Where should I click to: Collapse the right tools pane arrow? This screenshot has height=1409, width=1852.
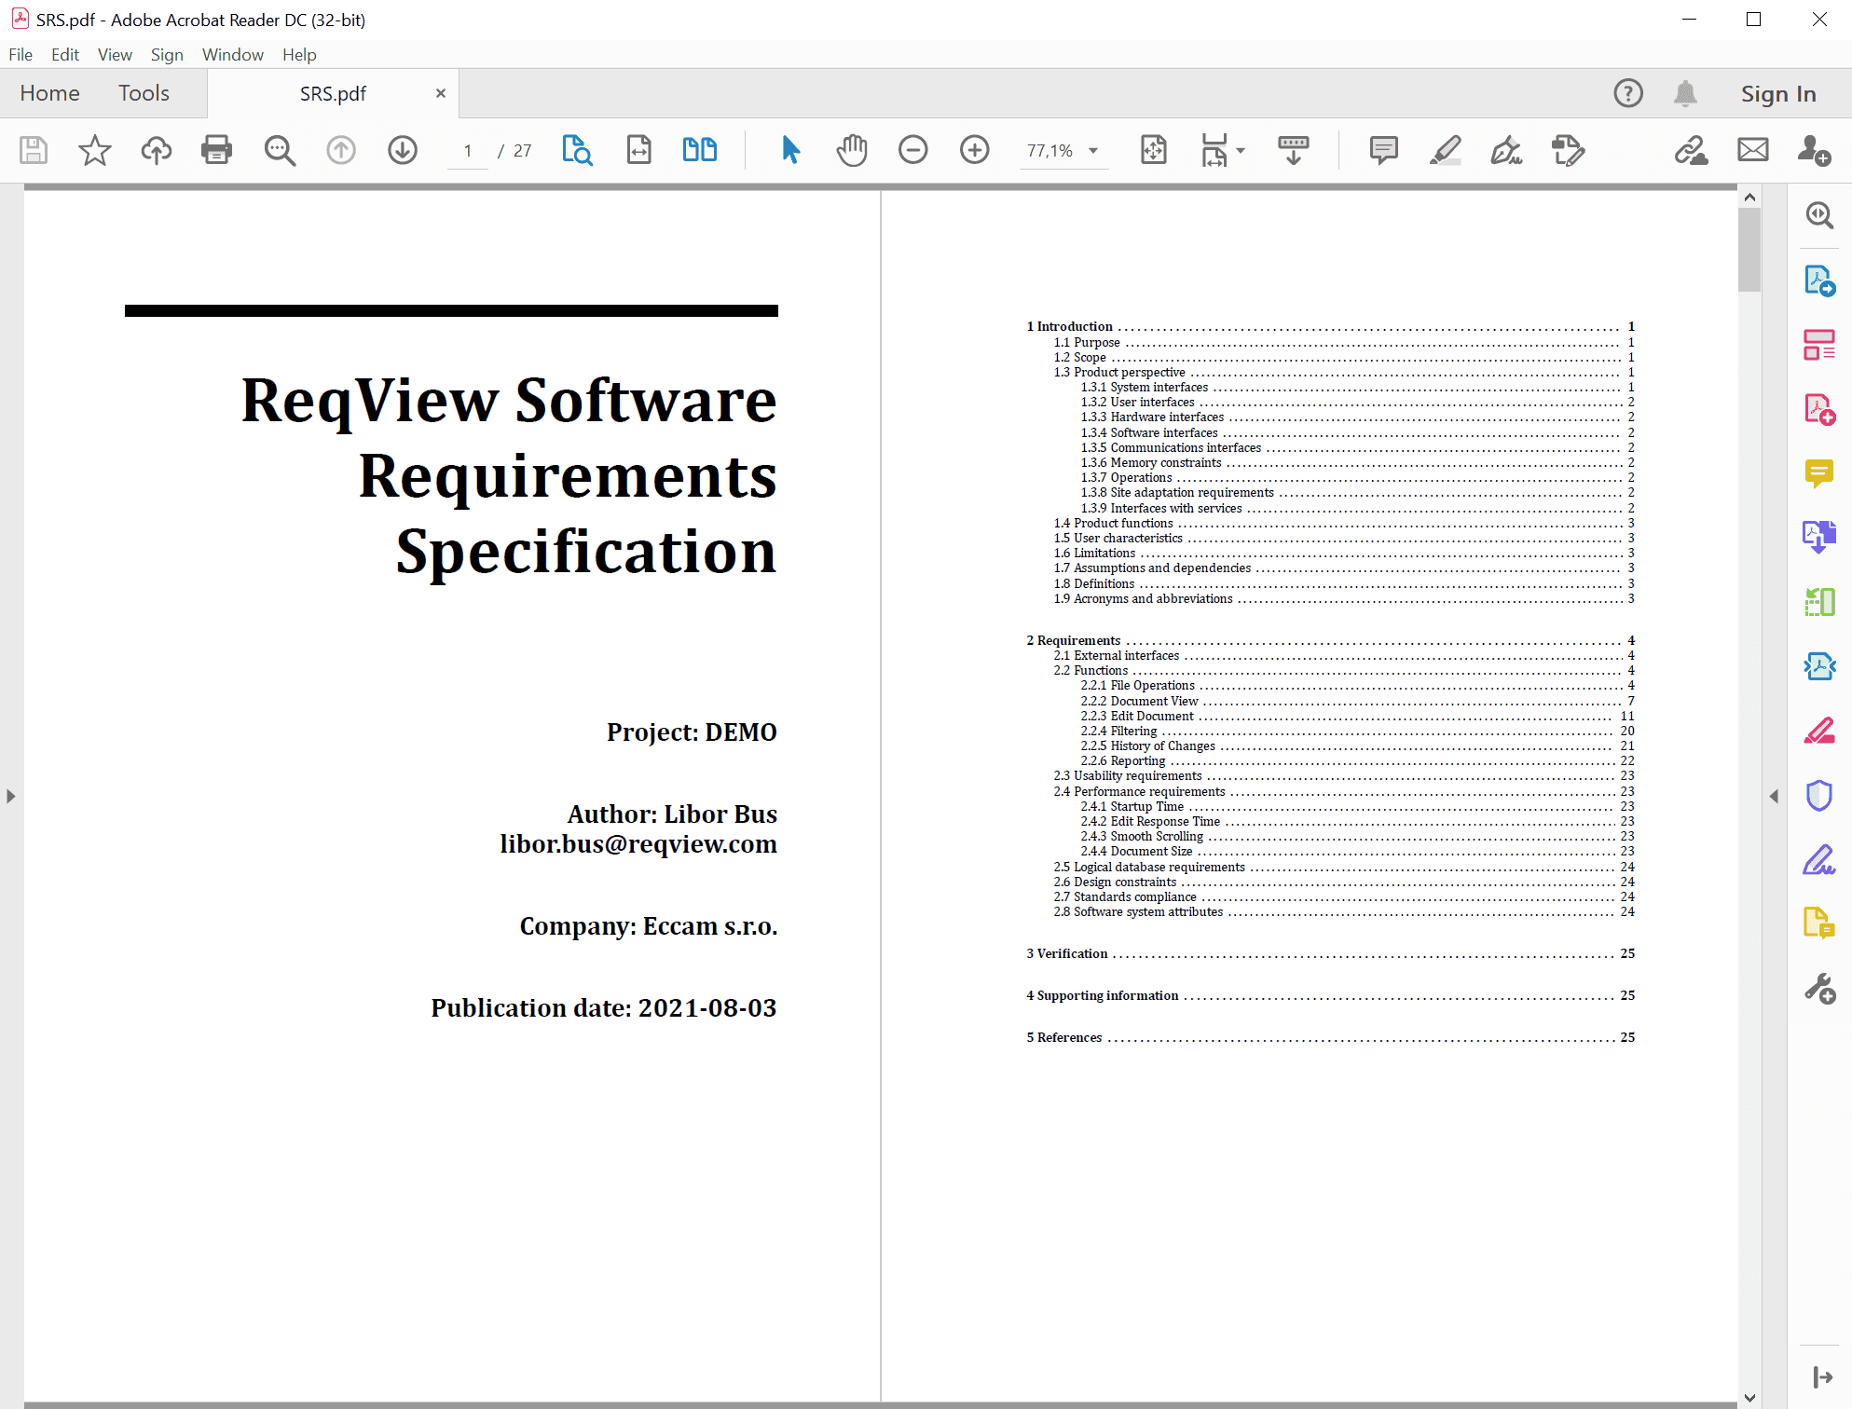(1774, 796)
